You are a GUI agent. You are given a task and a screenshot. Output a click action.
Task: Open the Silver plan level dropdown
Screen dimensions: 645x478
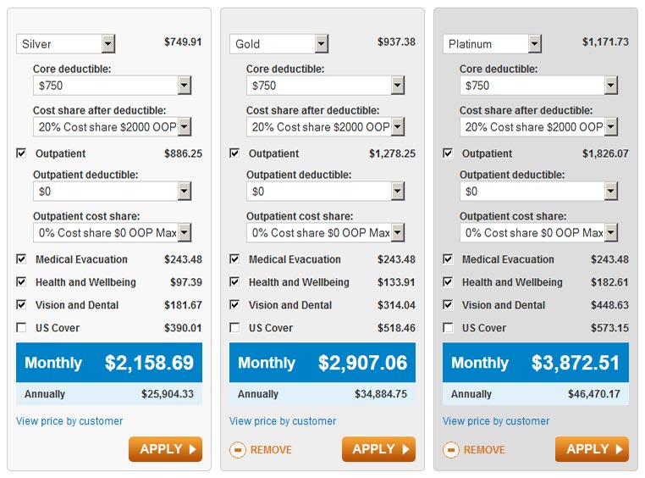66,43
